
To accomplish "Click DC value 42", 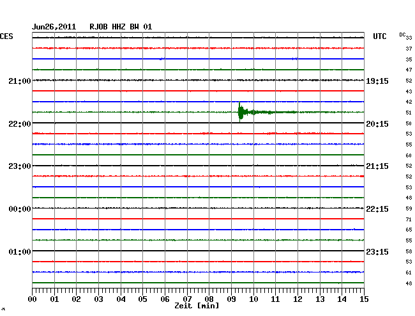I will pos(409,102).
